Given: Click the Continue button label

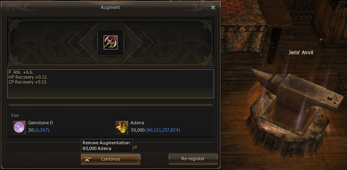Looking at the screenshot, I should coord(110,159).
